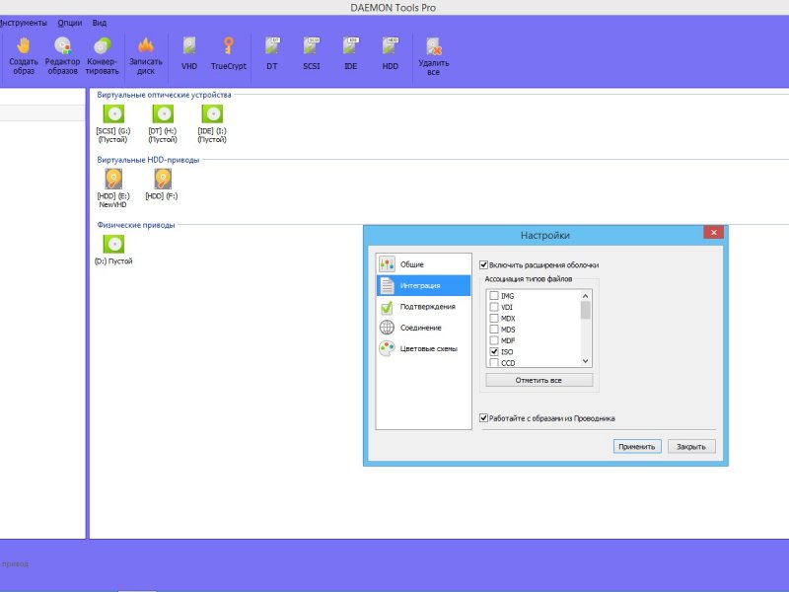Viewport: 789px width, 592px height.
Task: Click the Виртуальные HDD-приводы heading
Action: tap(148, 160)
